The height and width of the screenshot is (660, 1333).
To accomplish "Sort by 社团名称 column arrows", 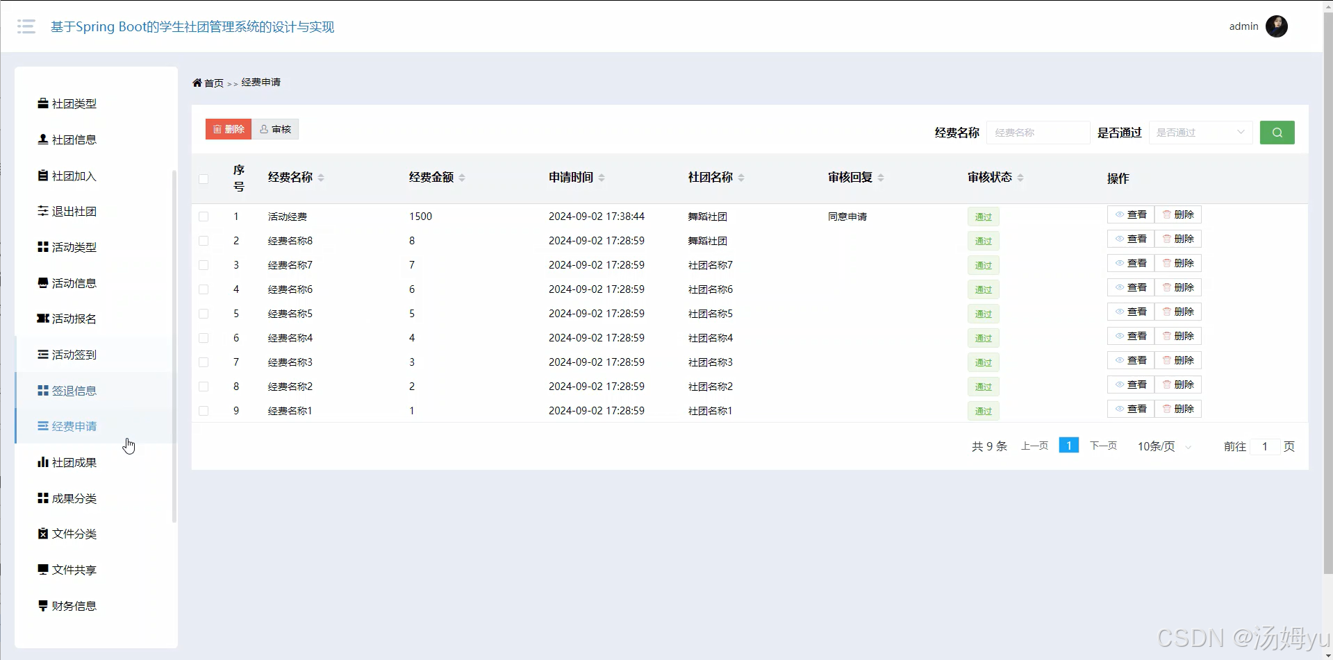I will coord(741,178).
